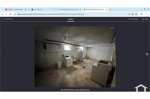Image resolution: width=150 pixels, height=99 pixels.
Task: Reload the Zillow page
Action: tap(10, 14)
